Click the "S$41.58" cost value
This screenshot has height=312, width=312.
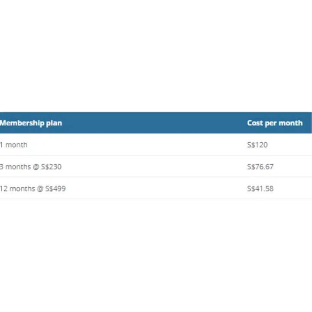[x=260, y=188]
